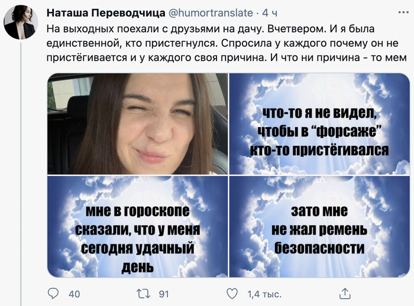Open the meme image about the гороскопе

138,227
